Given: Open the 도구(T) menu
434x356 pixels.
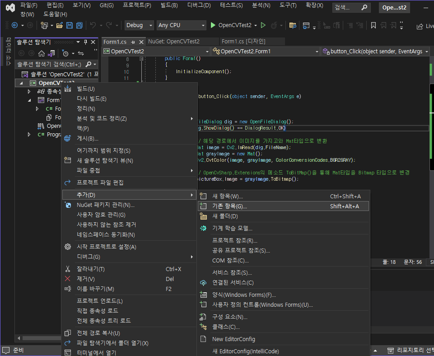Looking at the screenshot, I should [x=288, y=5].
